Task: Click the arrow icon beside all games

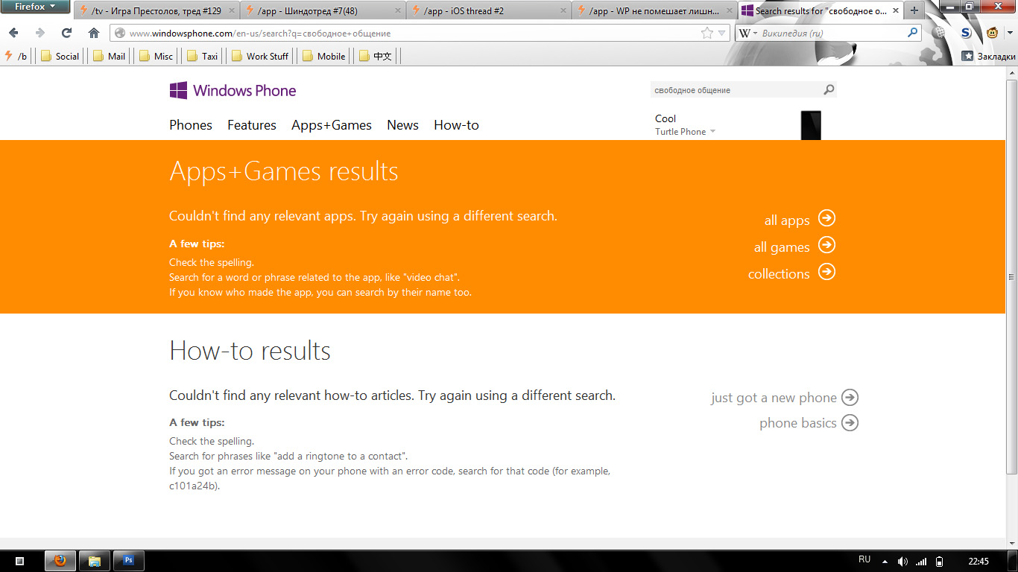Action: (x=826, y=245)
